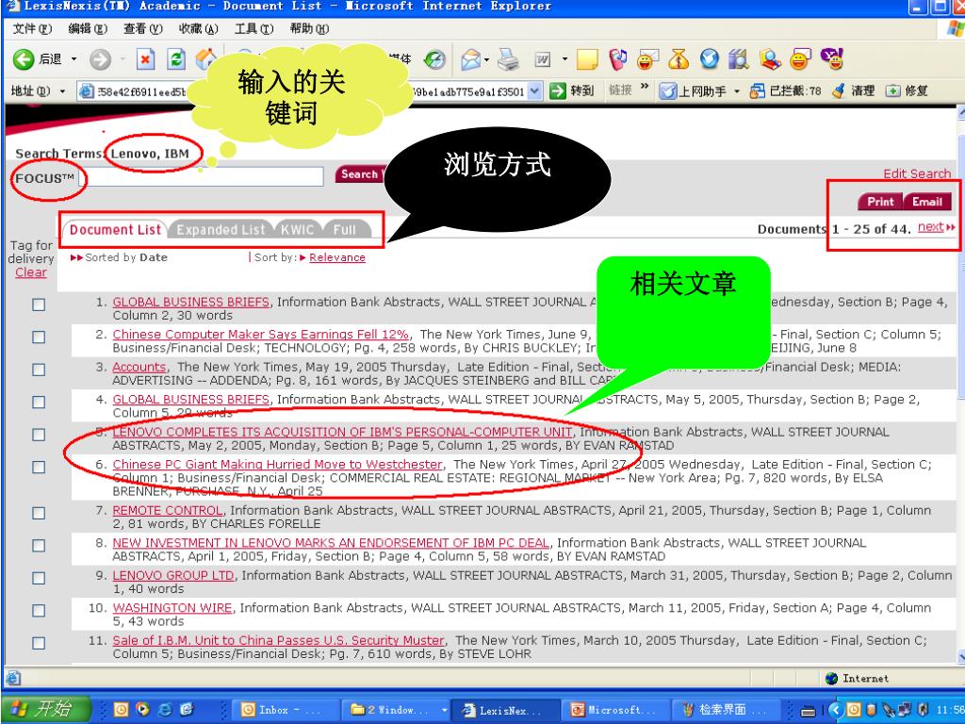Tag Chinese PC Giant Westchester checkbox
This screenshot has height=724, width=965.
coord(39,468)
